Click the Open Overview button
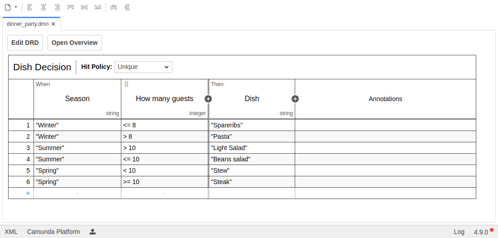 pyautogui.click(x=75, y=43)
